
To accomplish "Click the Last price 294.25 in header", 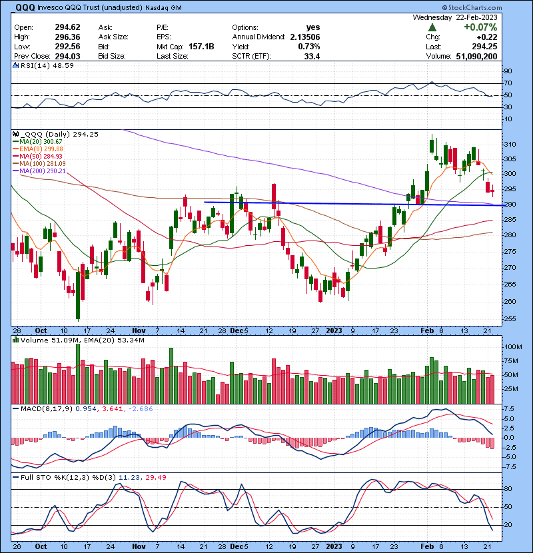I will click(484, 47).
